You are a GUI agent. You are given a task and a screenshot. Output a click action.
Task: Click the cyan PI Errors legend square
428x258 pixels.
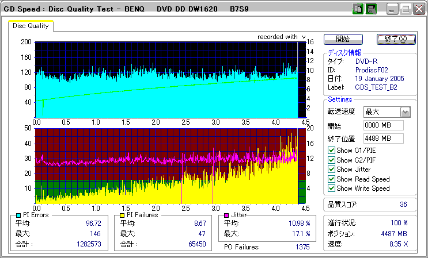(18, 215)
